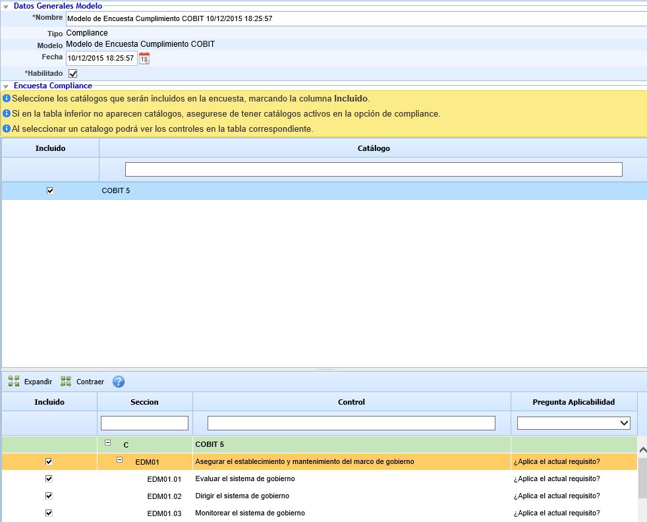Click the Nombre text field

(x=356, y=18)
